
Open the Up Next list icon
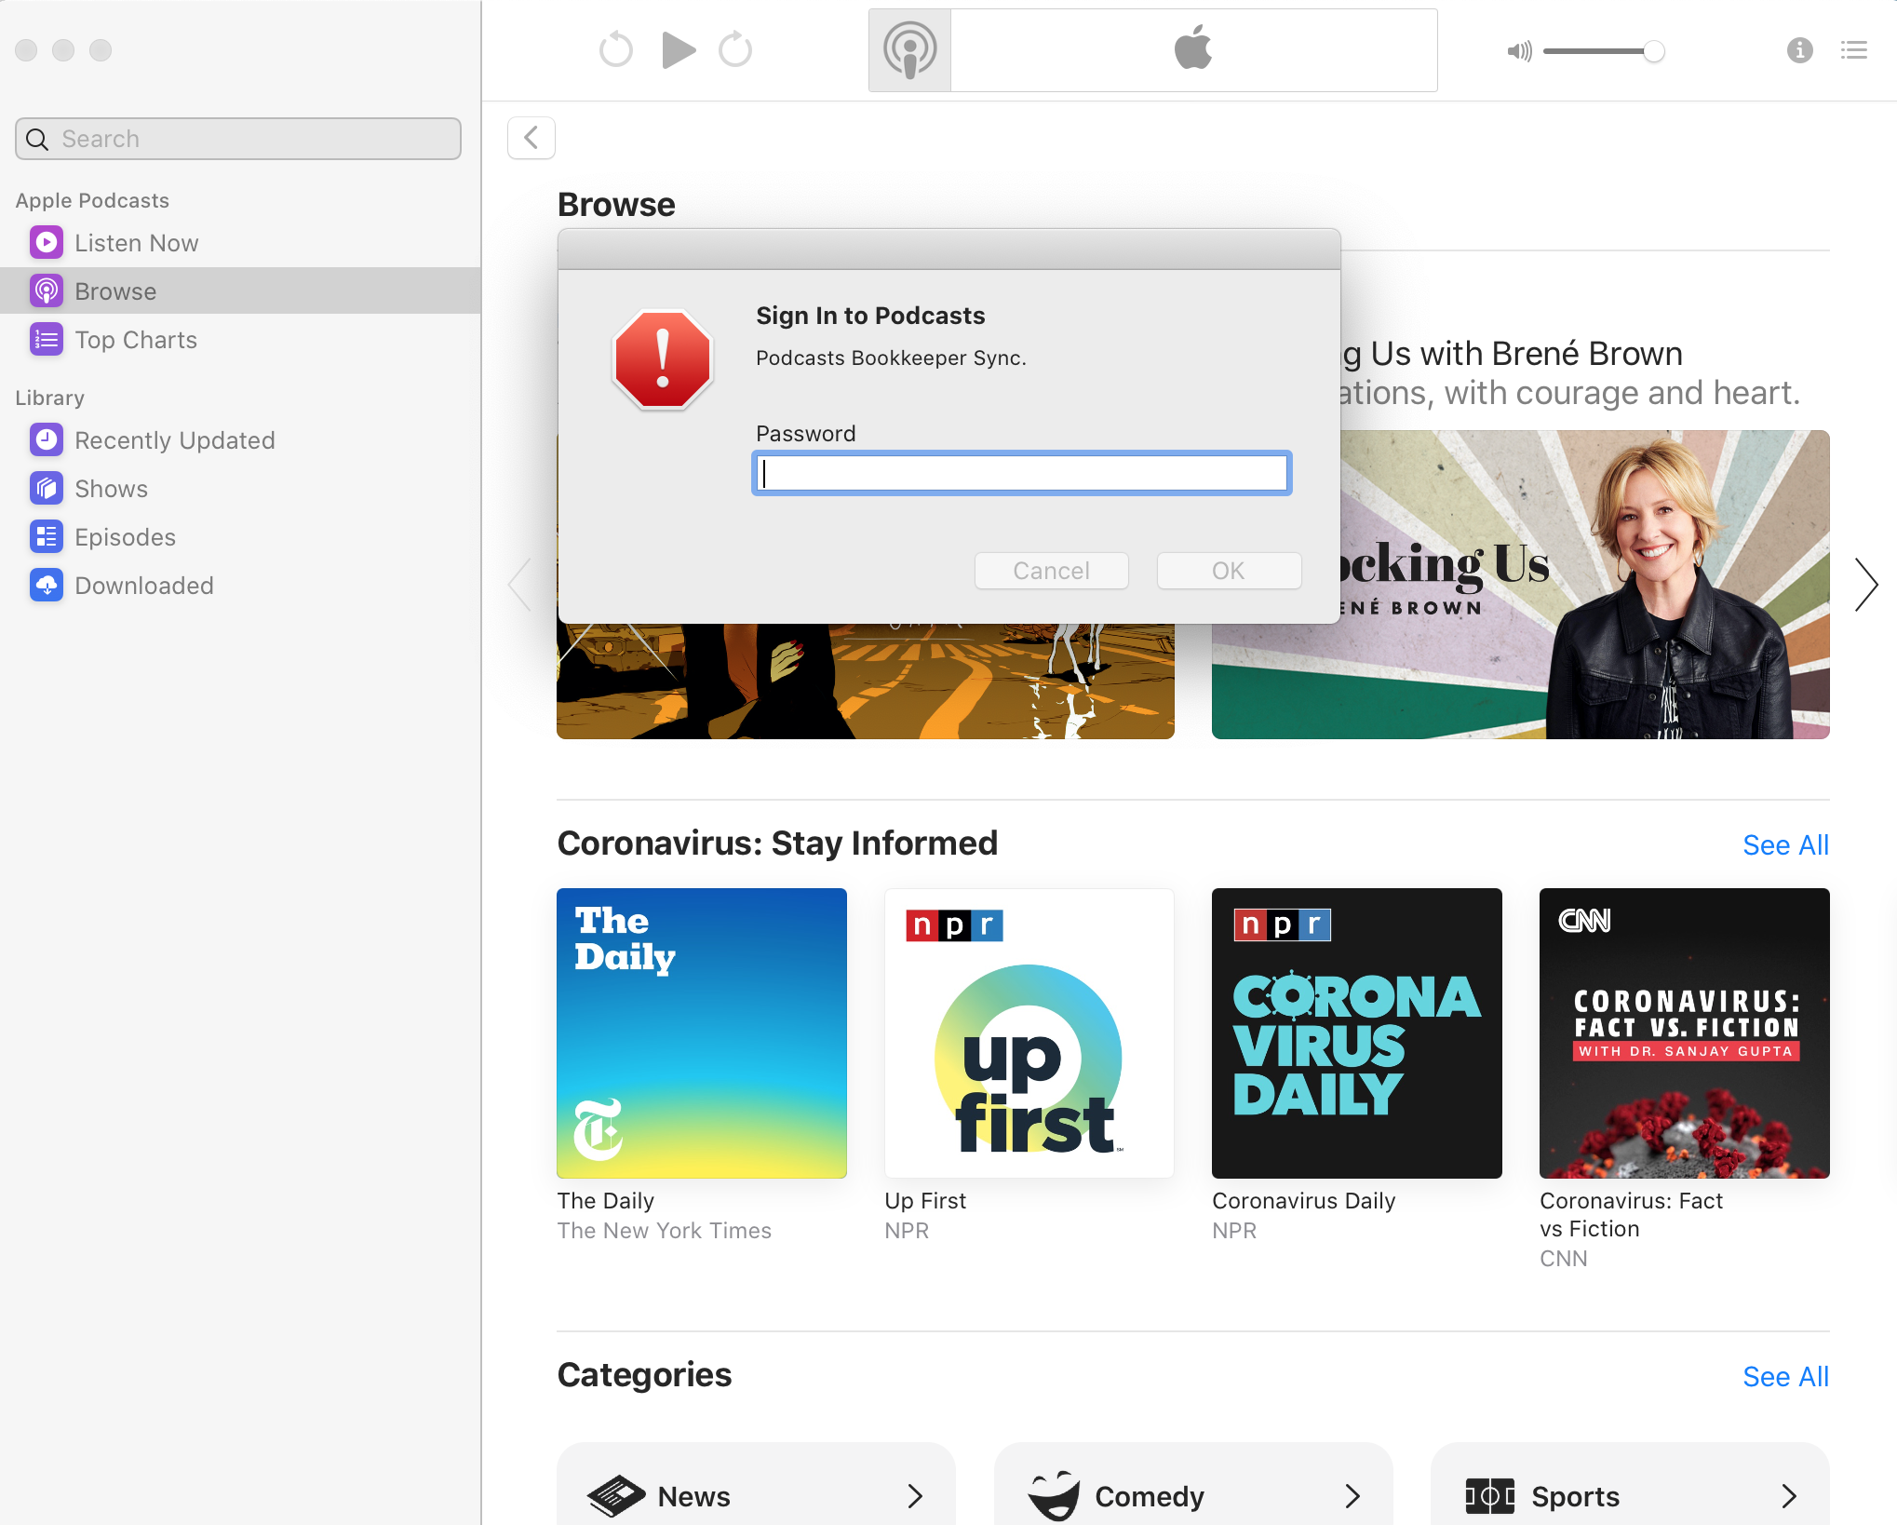pos(1853,50)
